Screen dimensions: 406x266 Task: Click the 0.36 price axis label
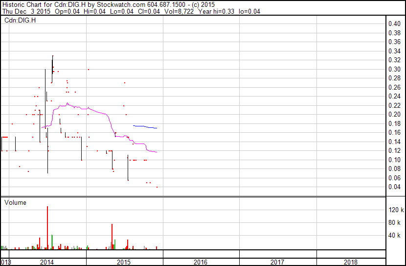pyautogui.click(x=394, y=42)
